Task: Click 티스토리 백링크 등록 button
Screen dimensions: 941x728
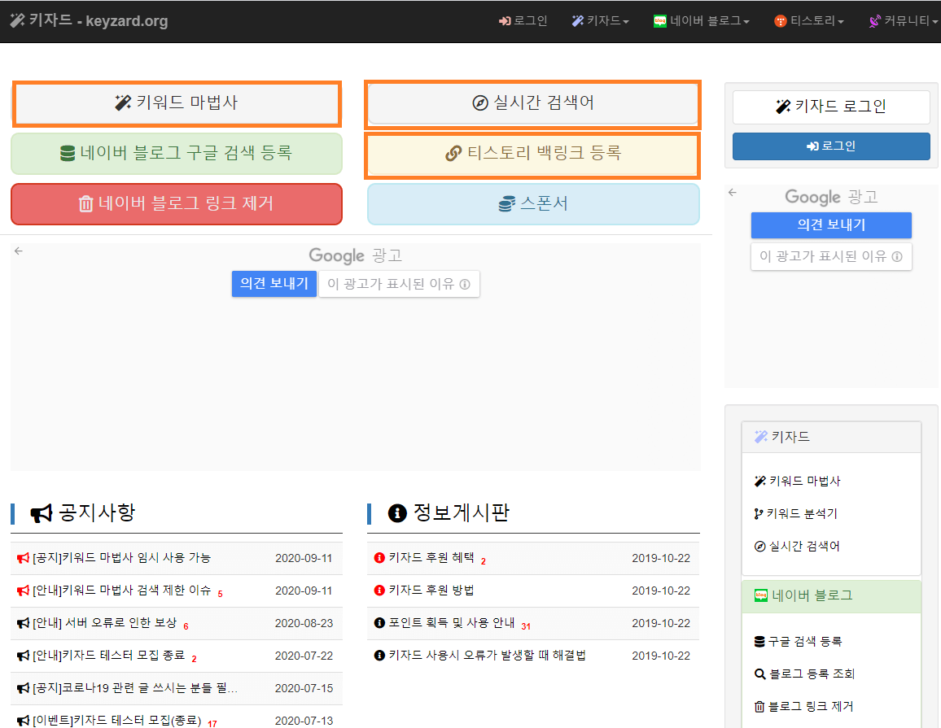Action: pyautogui.click(x=533, y=154)
